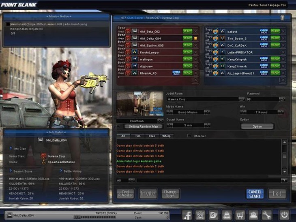Image resolution: width=296 pixels, height=222 pixels.
Task: Open the shop cart icon
Action: coord(240,215)
